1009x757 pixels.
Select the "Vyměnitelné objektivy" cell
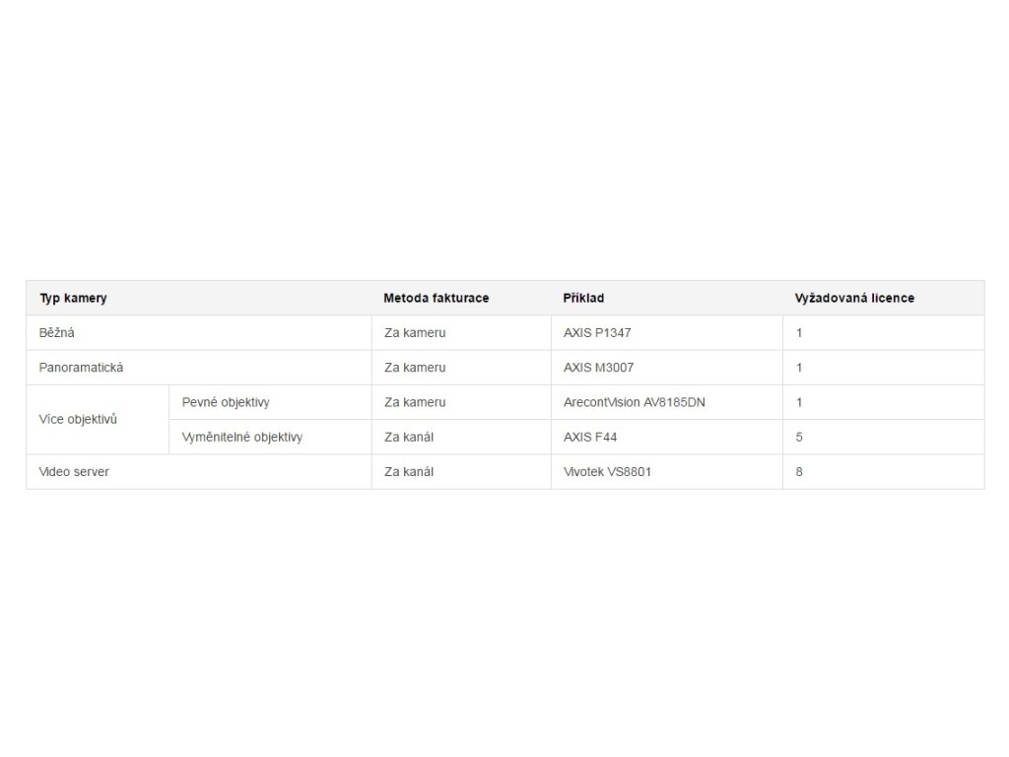[x=242, y=437]
